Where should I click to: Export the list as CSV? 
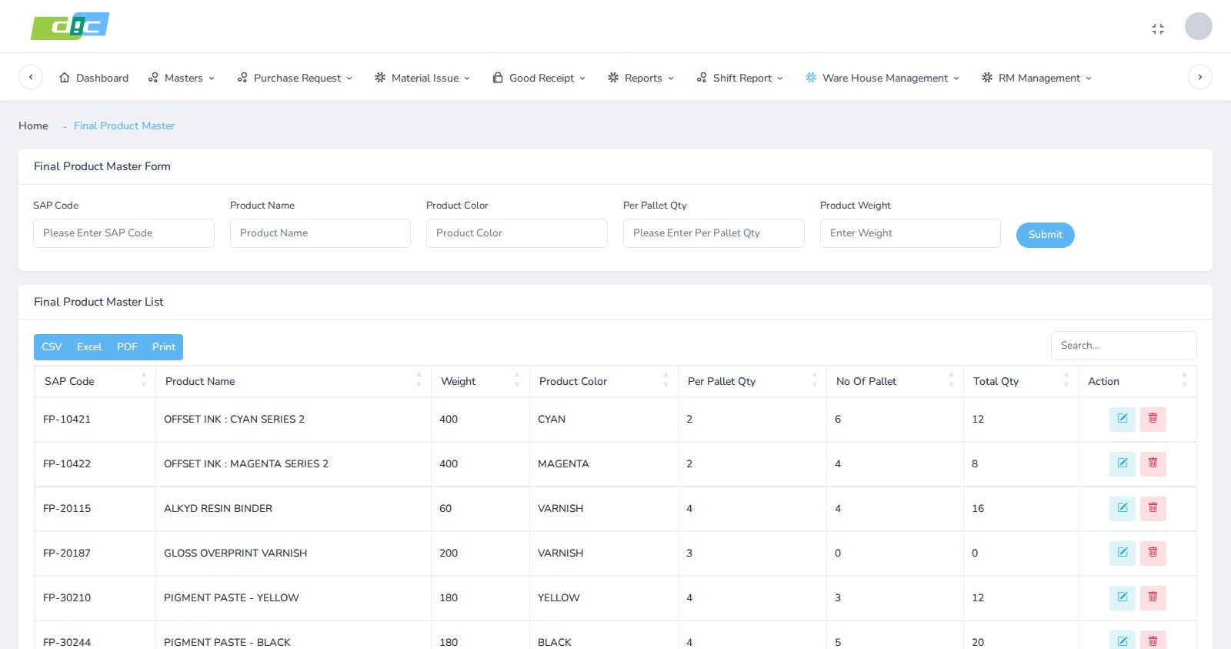point(52,347)
